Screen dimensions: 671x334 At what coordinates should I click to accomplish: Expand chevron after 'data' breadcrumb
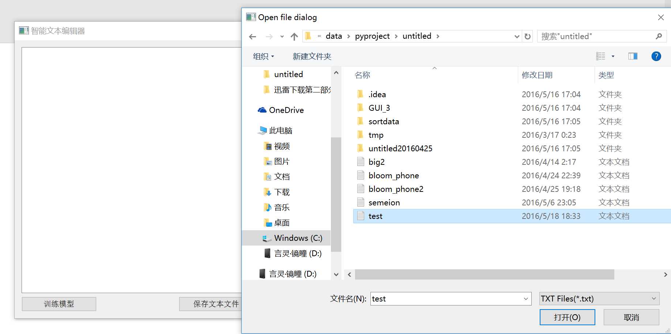[x=348, y=36]
